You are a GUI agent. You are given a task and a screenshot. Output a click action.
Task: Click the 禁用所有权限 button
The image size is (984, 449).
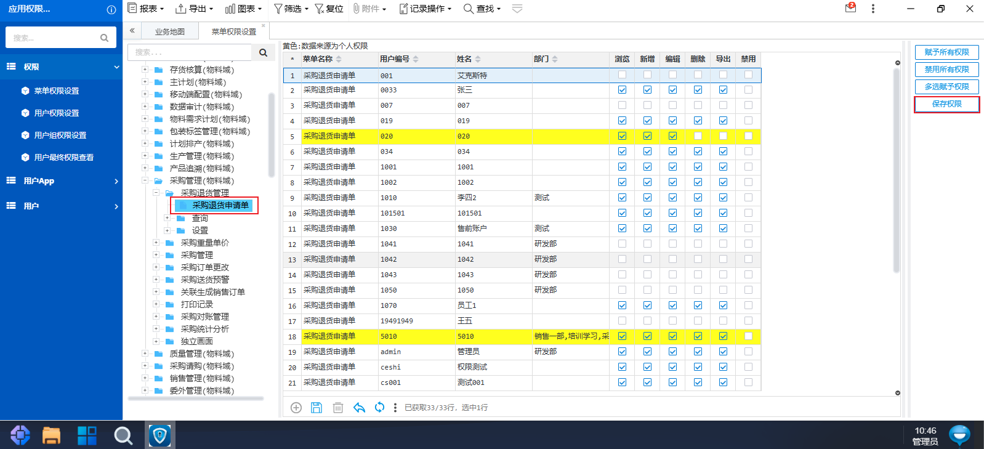tap(946, 70)
